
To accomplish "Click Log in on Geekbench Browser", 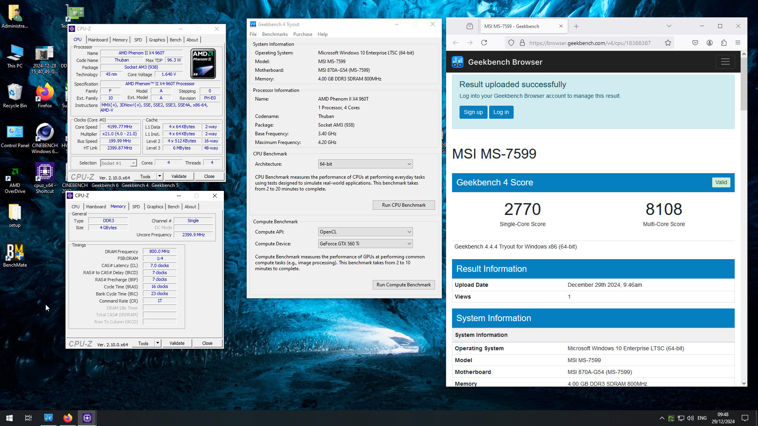I will [x=501, y=112].
